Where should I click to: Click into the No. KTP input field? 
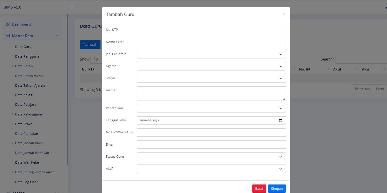tap(211, 30)
